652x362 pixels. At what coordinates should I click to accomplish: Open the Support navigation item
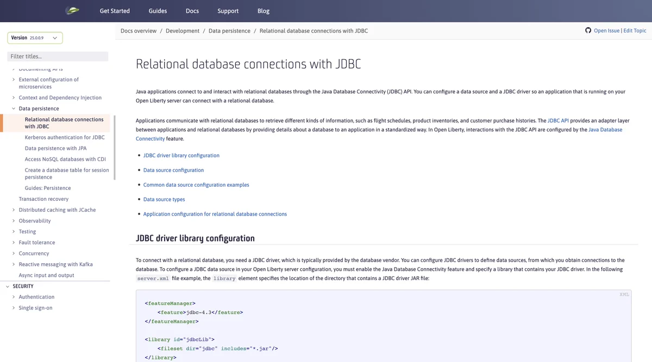click(x=228, y=11)
